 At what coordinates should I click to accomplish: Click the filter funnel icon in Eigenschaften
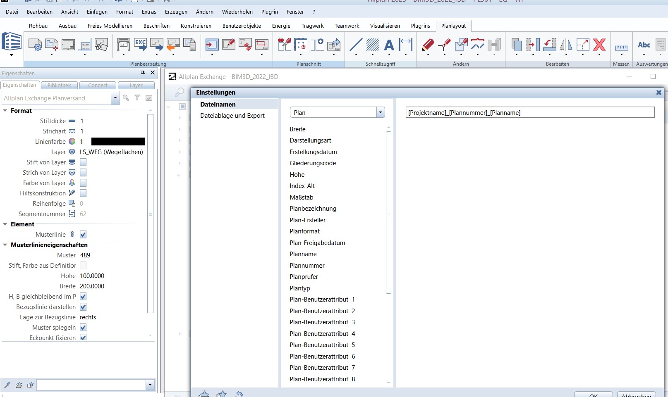click(137, 98)
